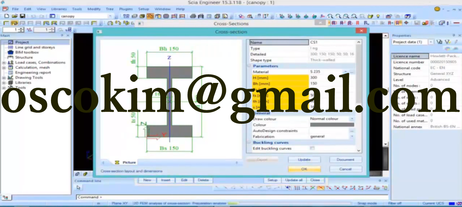462x207 pixels.
Task: Open the Libraries menu
Action: tap(59, 9)
